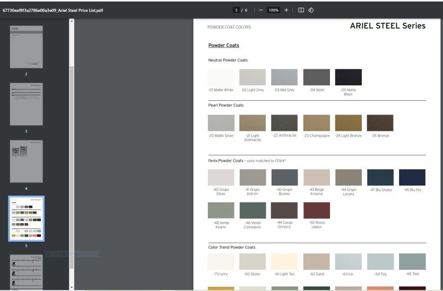The height and width of the screenshot is (291, 443).
Task: Click the -41 Grigio Antrim swatch
Action: [x=253, y=177]
